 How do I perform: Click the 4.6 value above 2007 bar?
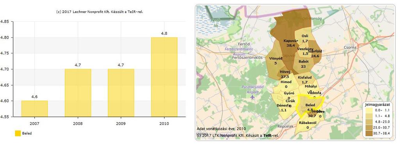(x=34, y=97)
